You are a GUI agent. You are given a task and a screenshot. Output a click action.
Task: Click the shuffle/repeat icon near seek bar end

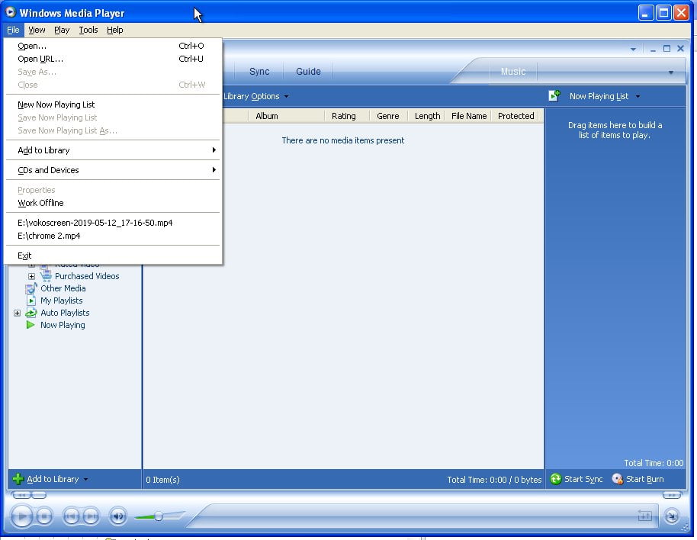pyautogui.click(x=644, y=516)
